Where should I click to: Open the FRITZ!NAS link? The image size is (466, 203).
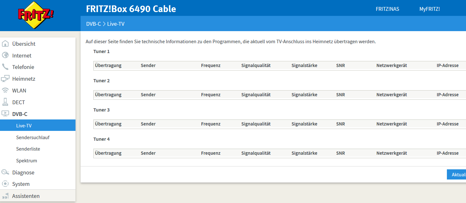pyautogui.click(x=387, y=9)
